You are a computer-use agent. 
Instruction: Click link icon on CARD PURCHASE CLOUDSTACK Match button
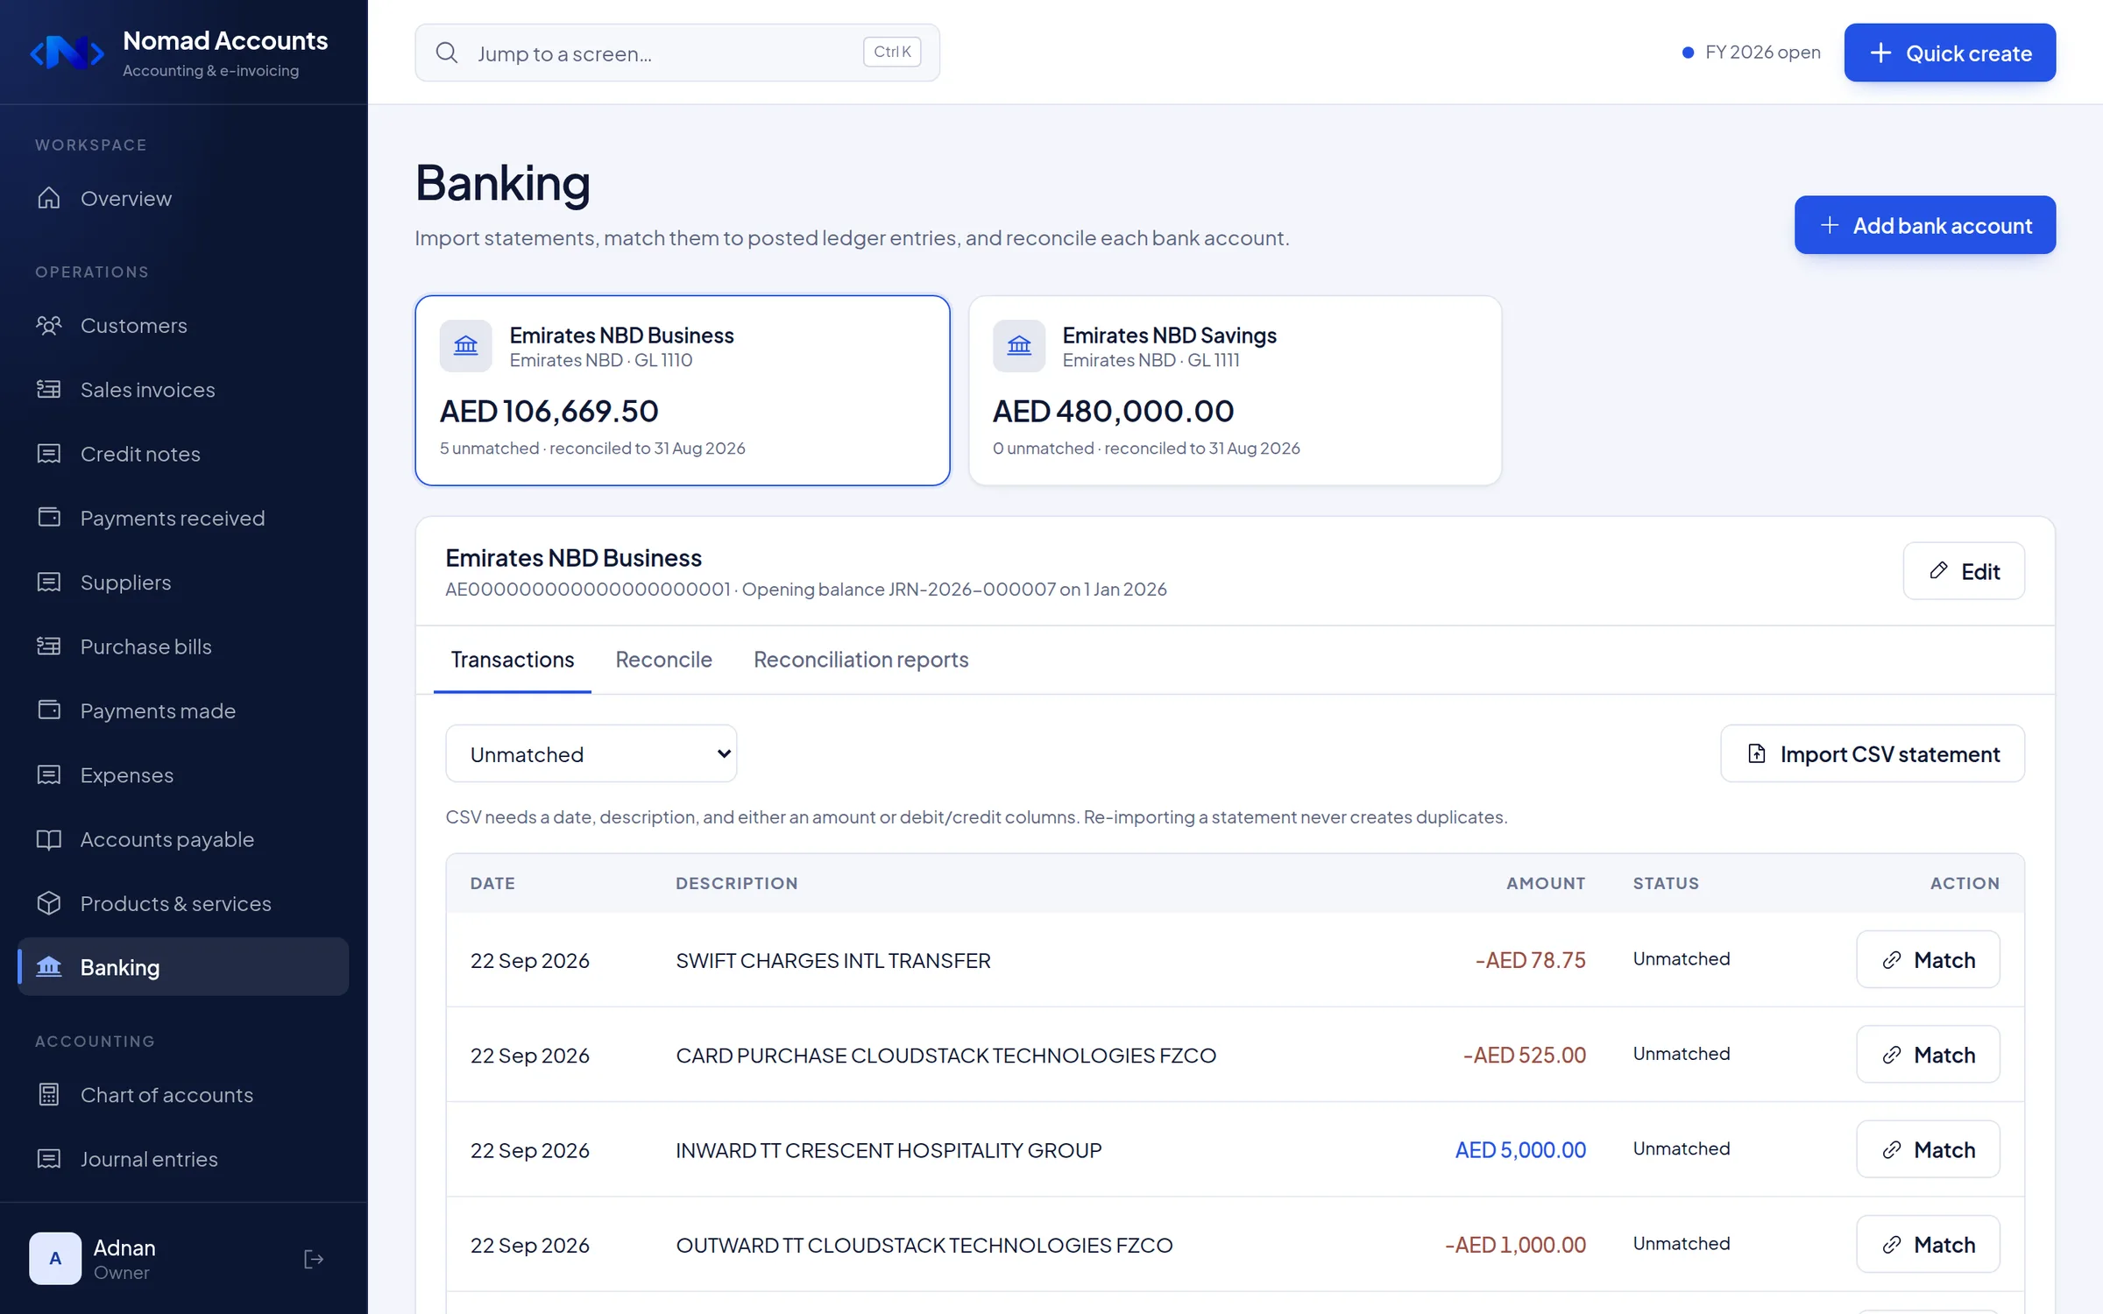point(1892,1055)
